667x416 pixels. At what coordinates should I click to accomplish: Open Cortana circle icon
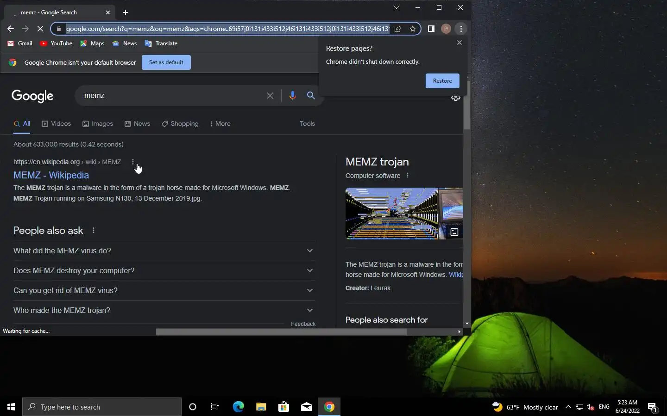(x=193, y=407)
